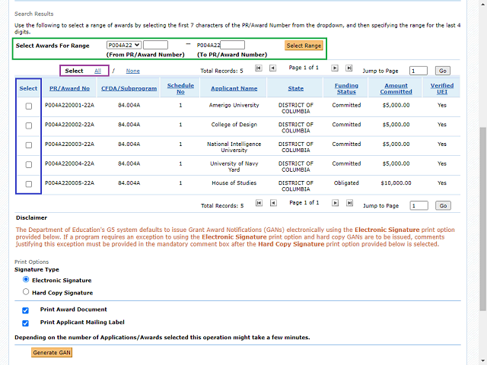The height and width of the screenshot is (365, 487).
Task: Click the Generate GAN button
Action: (52, 352)
